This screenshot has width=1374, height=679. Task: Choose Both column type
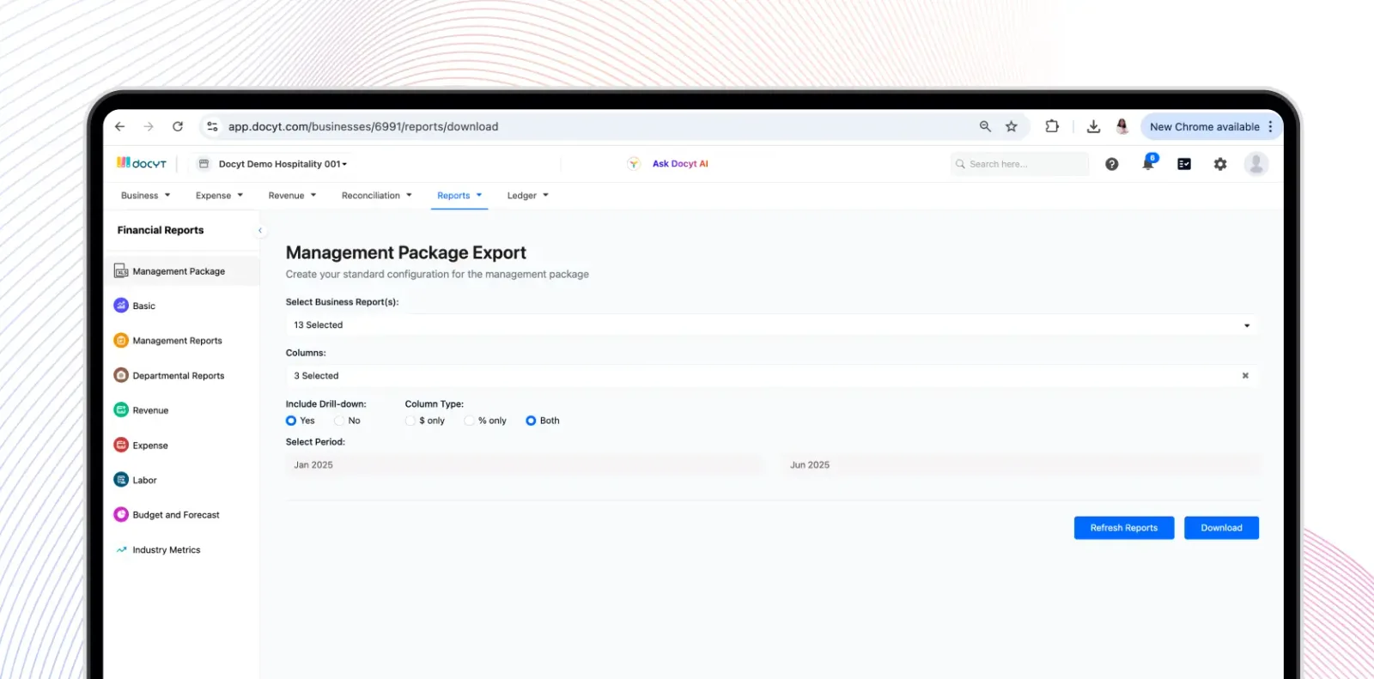531,421
